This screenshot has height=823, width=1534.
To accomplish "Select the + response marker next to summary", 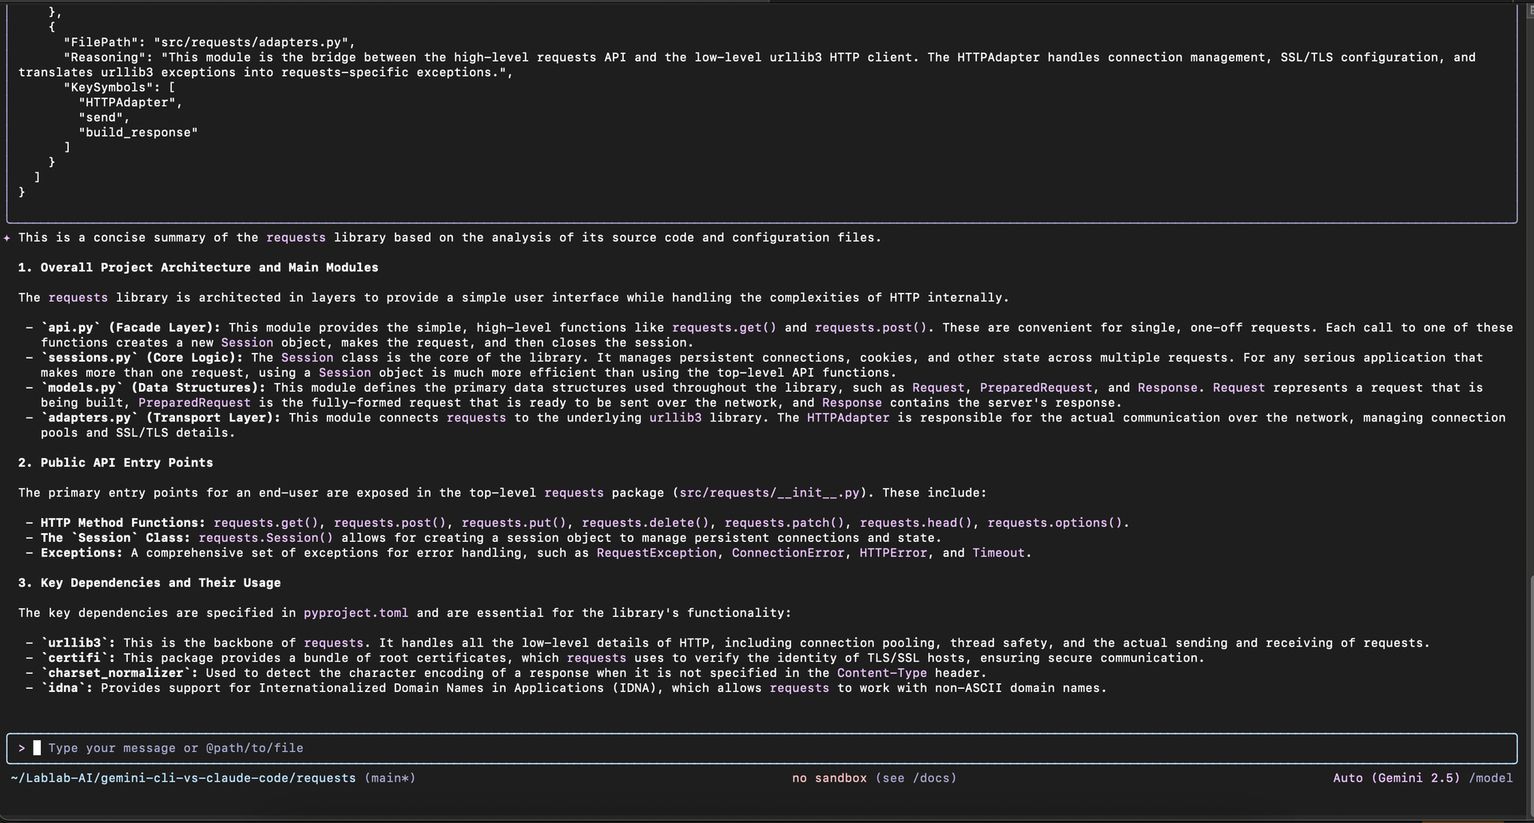I will coord(7,238).
